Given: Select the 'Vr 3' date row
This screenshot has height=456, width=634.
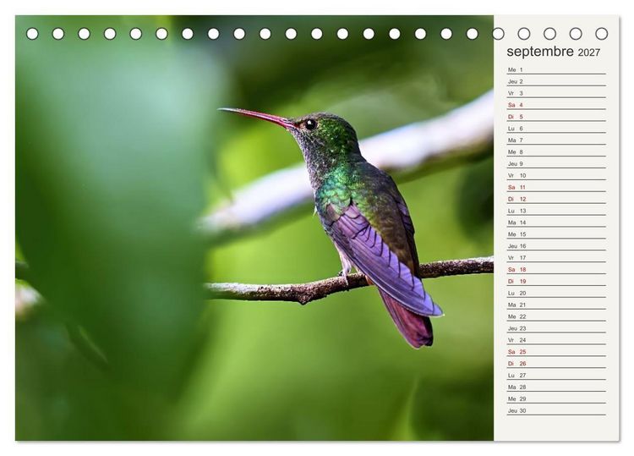Looking at the screenshot, I should point(556,93).
